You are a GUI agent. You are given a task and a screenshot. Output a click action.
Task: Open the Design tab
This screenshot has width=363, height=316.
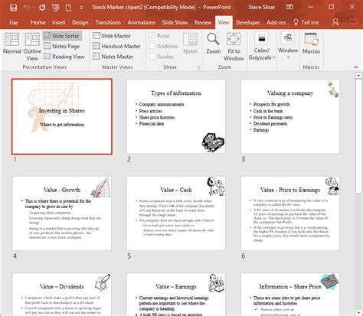coord(80,23)
